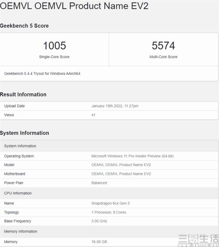Click the CPU Information header row
This screenshot has width=219, height=247.
click(109, 193)
